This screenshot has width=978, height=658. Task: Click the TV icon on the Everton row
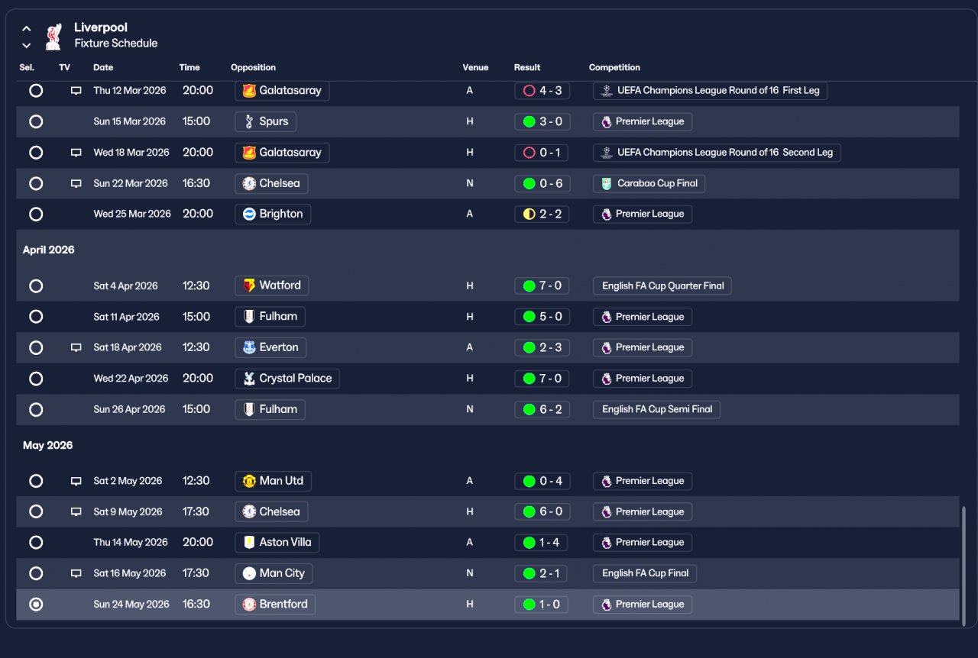click(76, 347)
